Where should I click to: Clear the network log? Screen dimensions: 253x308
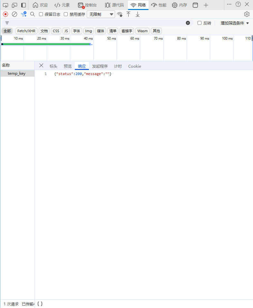15,14
